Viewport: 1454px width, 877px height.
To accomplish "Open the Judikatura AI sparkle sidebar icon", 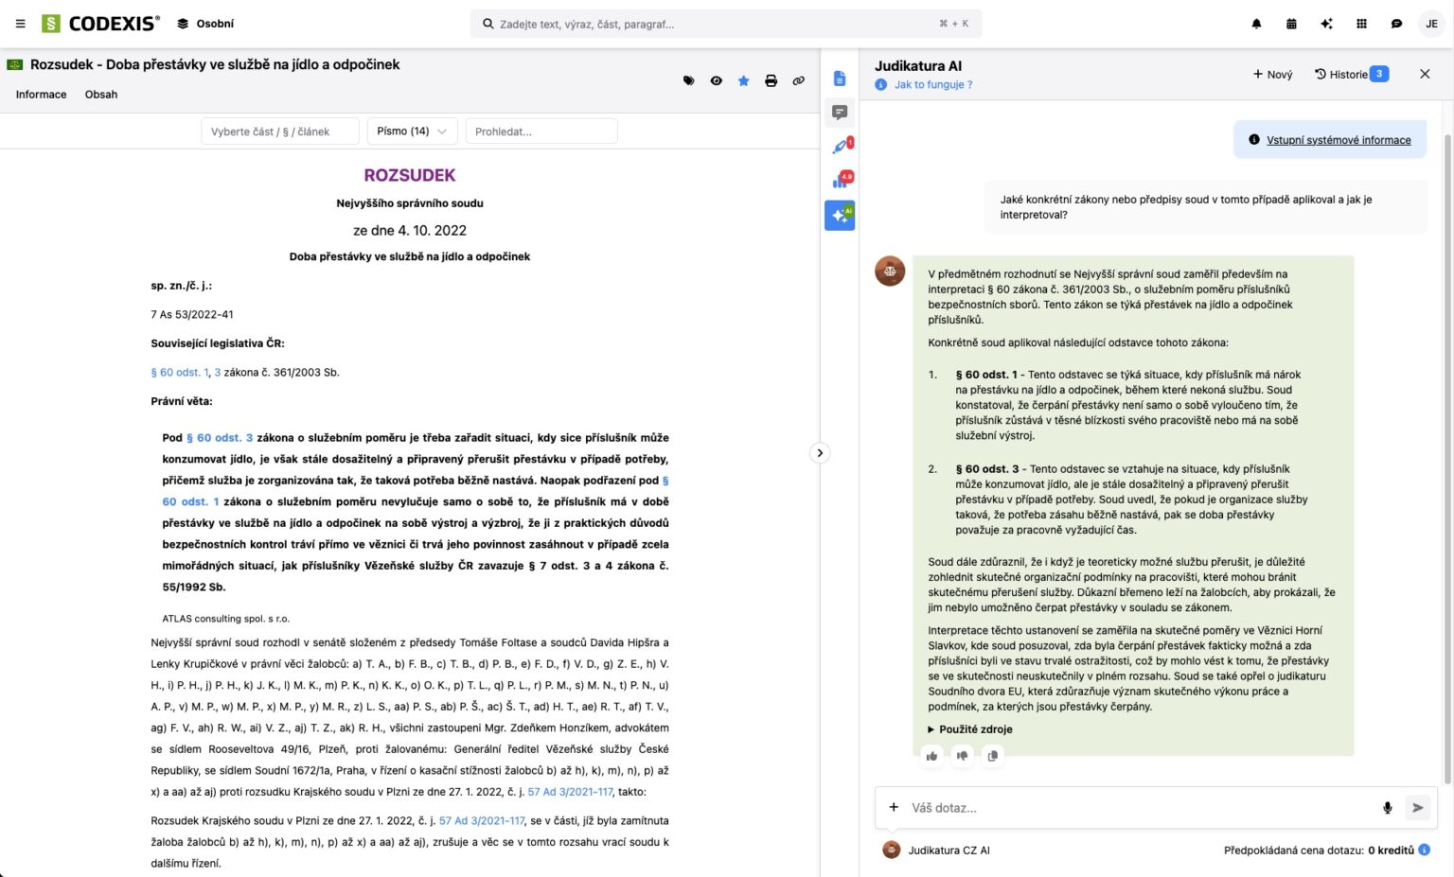I will pos(840,216).
